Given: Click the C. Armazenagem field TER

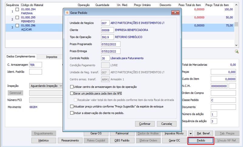Looking at the screenshot, I should coord(36,65).
